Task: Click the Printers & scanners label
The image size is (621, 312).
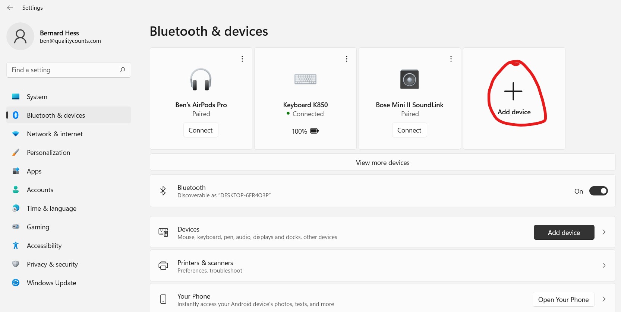Action: (205, 263)
